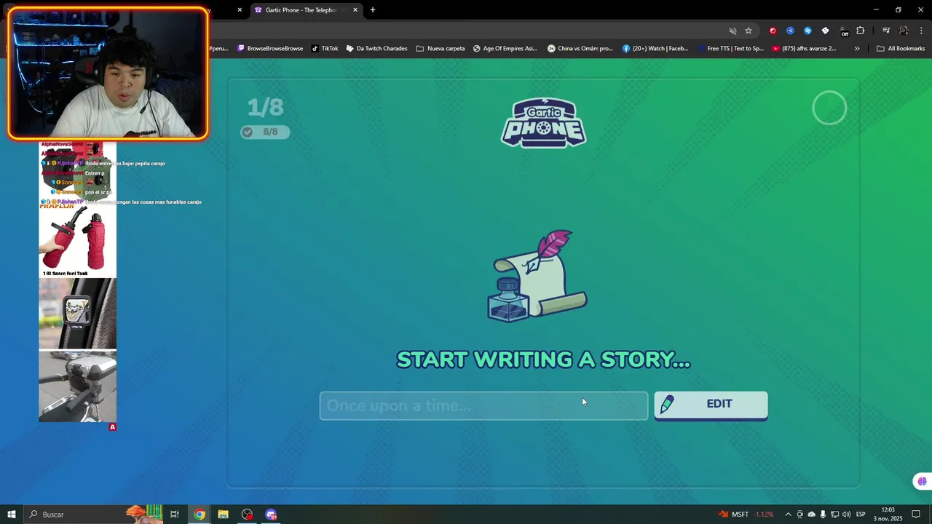The image size is (932, 524).
Task: Open the Age Of Empires Asi... bookmark
Action: click(505, 49)
